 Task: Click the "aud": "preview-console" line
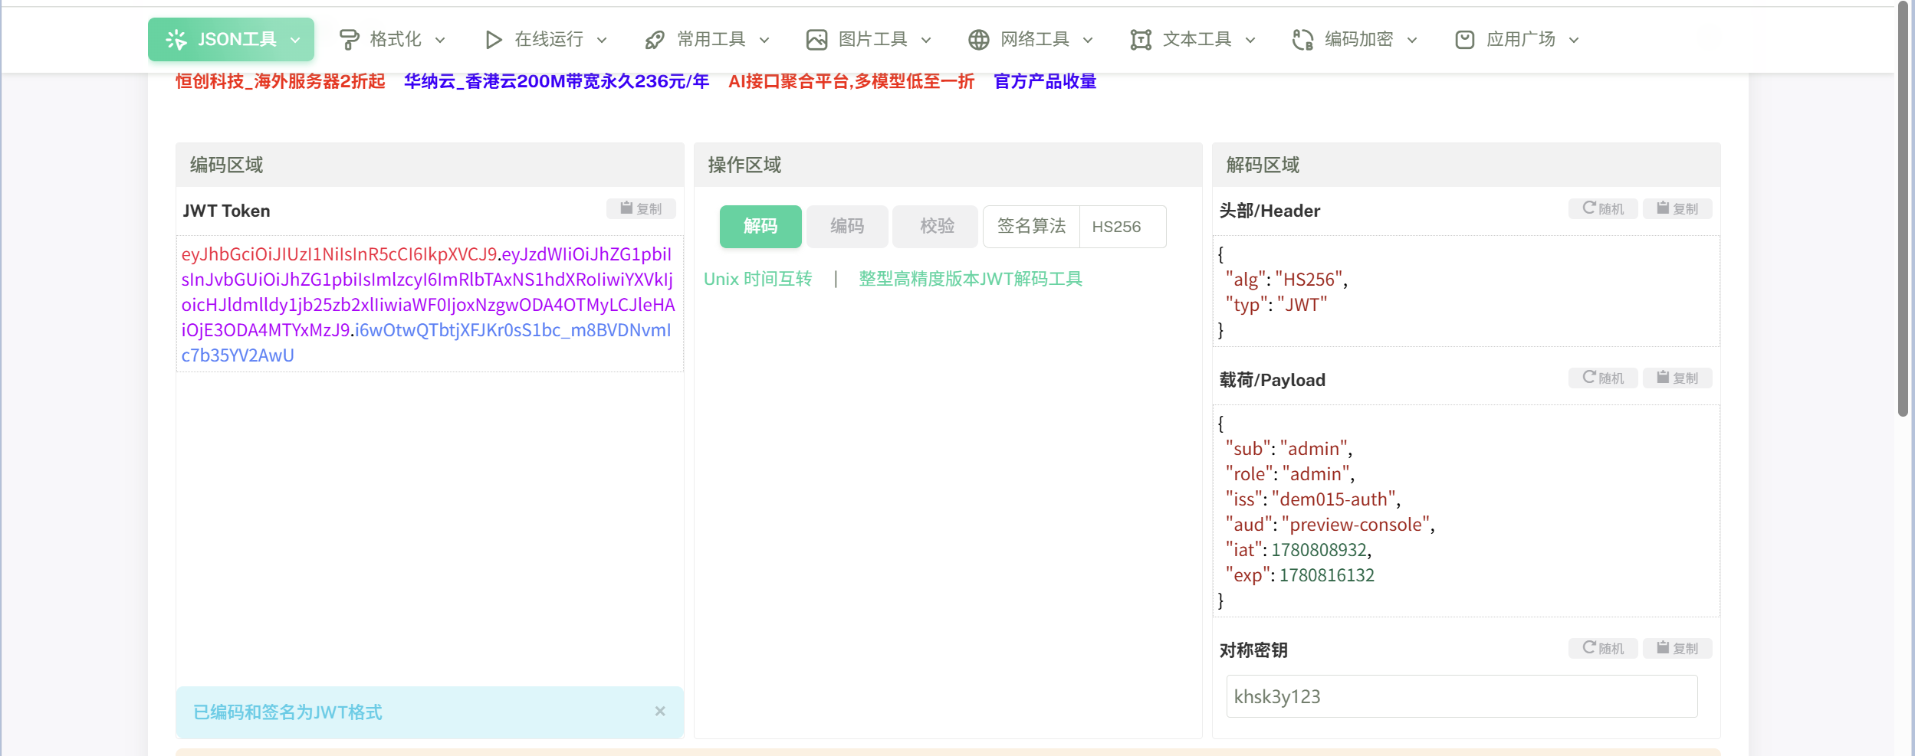coord(1329,525)
